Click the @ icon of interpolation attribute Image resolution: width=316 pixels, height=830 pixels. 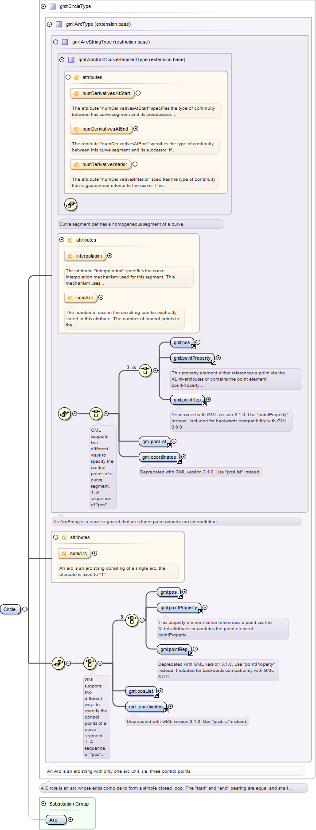[70, 256]
